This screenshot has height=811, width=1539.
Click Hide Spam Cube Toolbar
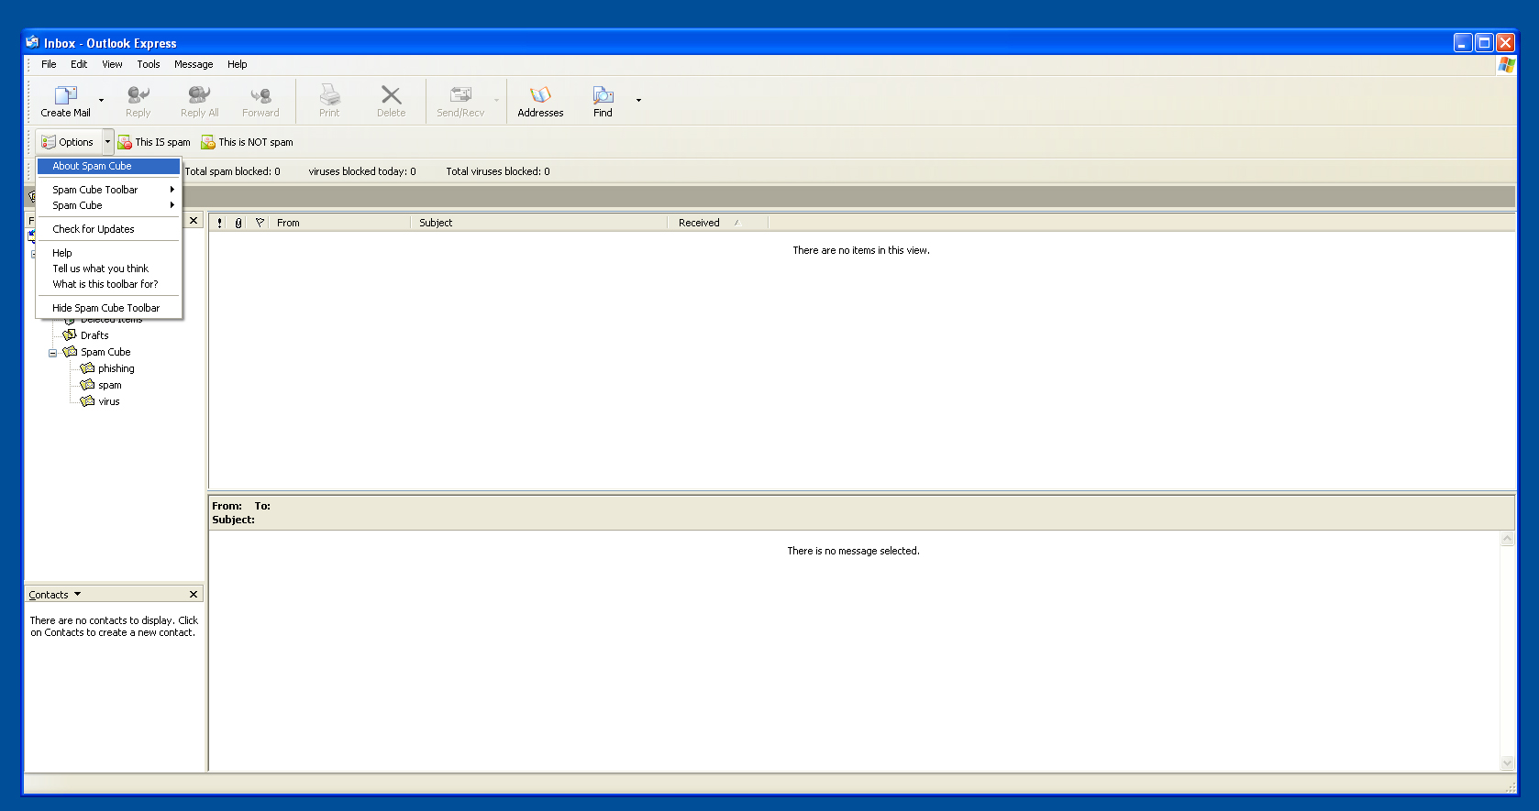pyautogui.click(x=105, y=308)
